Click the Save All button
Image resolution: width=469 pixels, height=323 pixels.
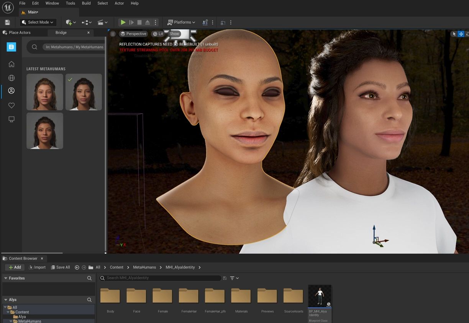click(61, 267)
